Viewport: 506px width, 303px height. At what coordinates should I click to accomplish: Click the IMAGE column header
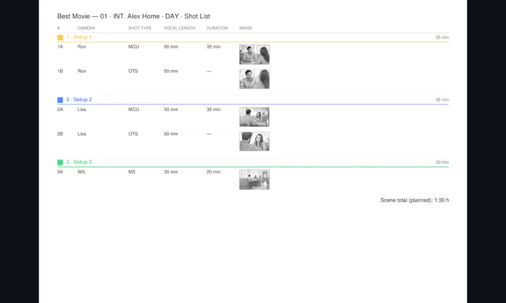[245, 28]
